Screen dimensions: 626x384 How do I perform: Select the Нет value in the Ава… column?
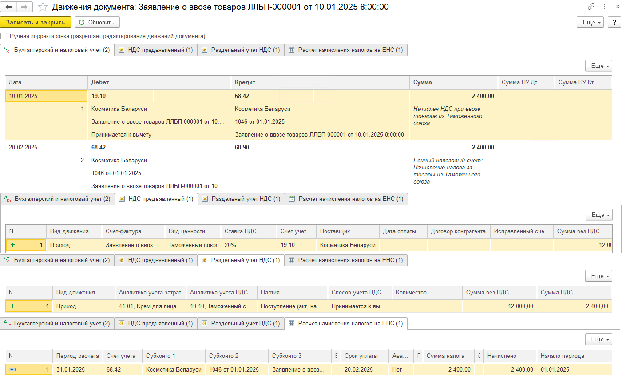click(x=401, y=370)
